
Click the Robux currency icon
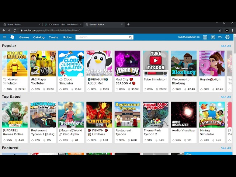coord(213,37)
